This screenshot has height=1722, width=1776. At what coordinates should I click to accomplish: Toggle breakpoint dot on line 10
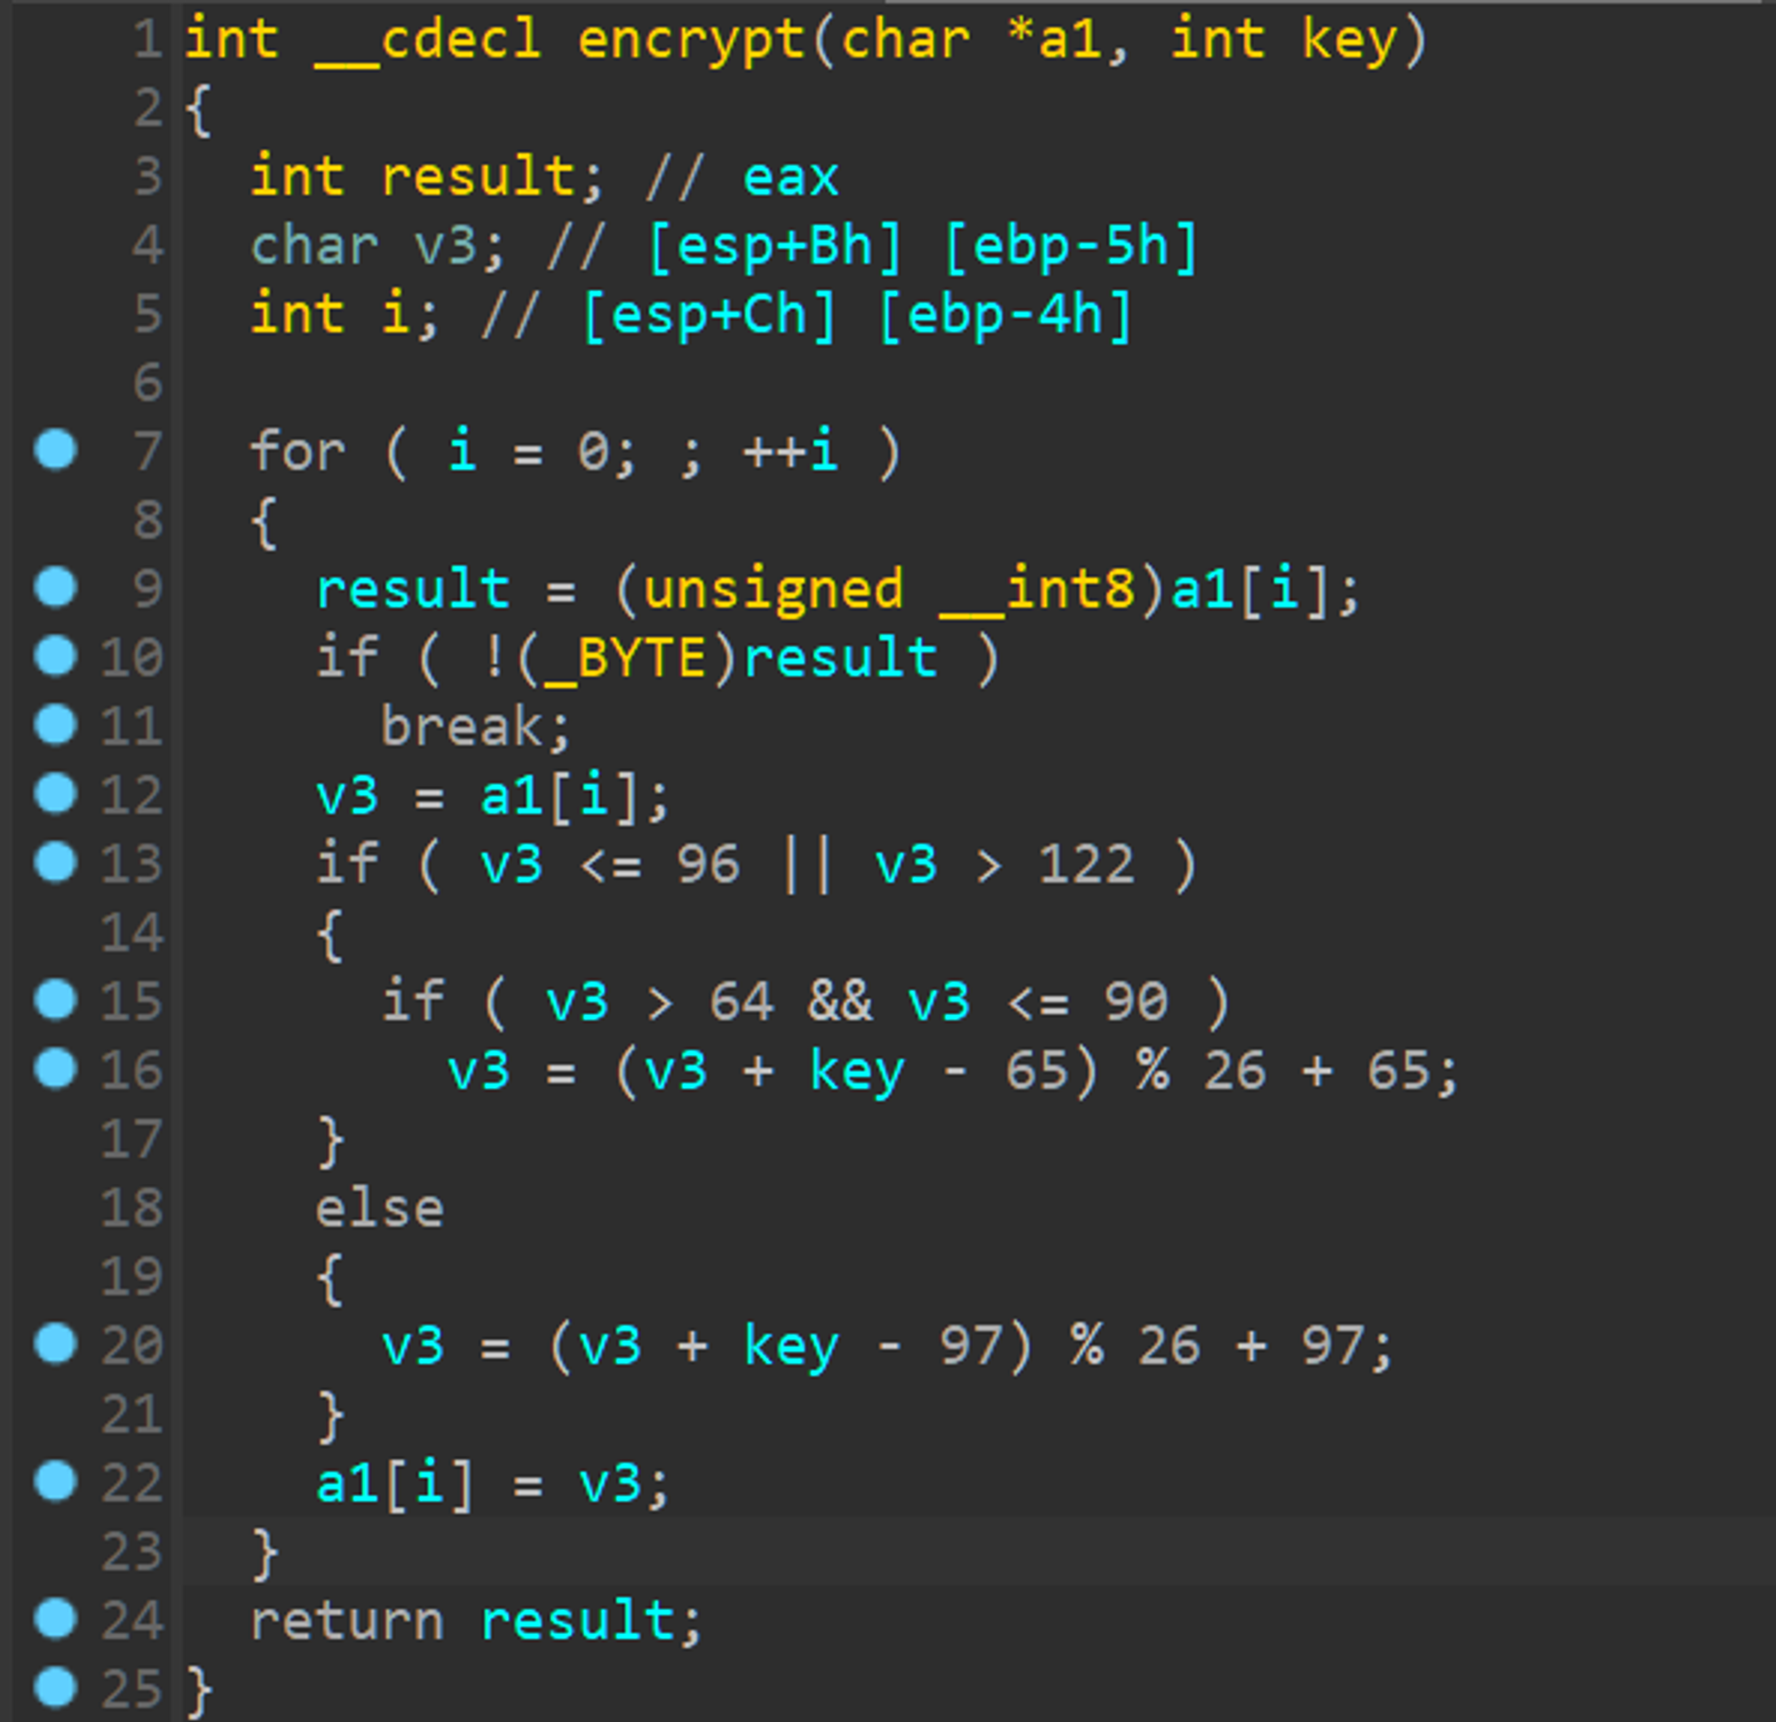(55, 655)
